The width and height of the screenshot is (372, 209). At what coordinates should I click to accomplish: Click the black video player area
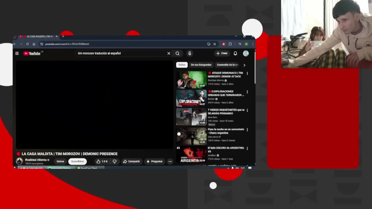pos(94,105)
